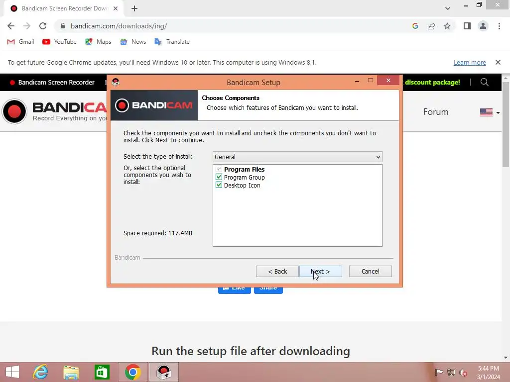Open the News bookmark
This screenshot has width=510, height=382.
(133, 42)
